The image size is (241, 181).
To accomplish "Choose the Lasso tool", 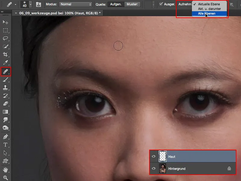I will tap(5, 38).
